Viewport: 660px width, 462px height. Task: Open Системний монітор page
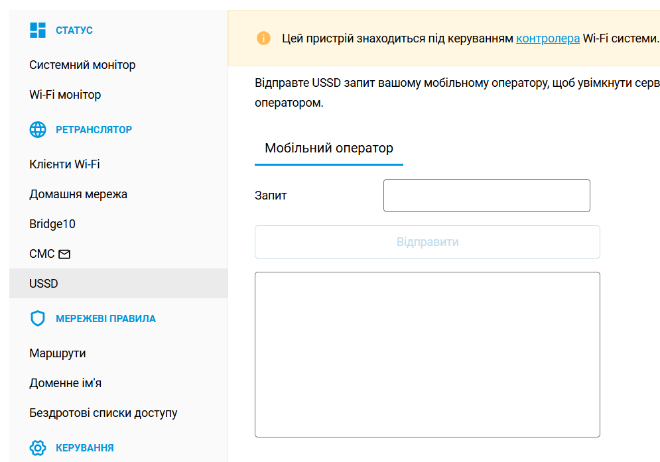82,65
